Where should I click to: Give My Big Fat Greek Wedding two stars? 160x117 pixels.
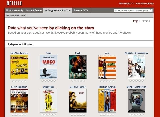click(x=133, y=81)
